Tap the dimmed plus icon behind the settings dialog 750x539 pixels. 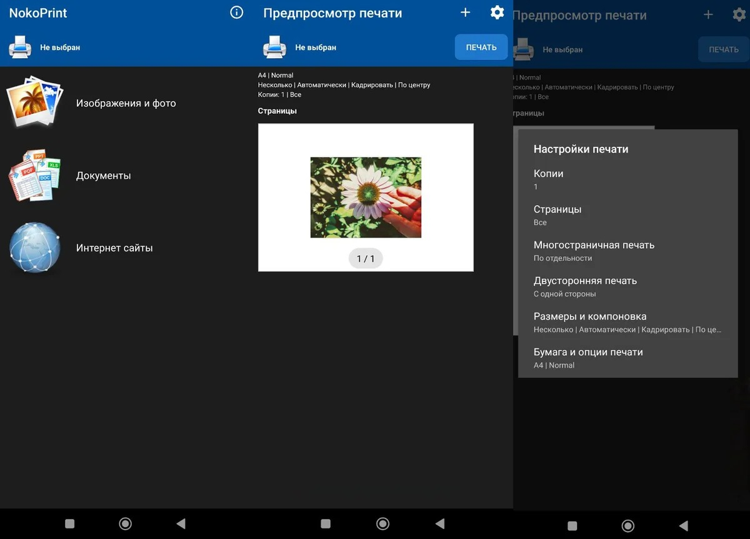coord(707,15)
